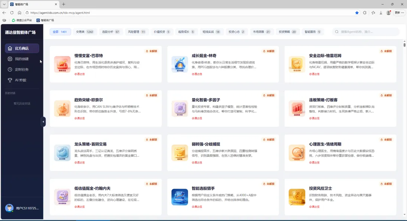Image resolution: width=407 pixels, height=221 pixels.
Task: Click the browser refresh icon
Action: click(12, 12)
